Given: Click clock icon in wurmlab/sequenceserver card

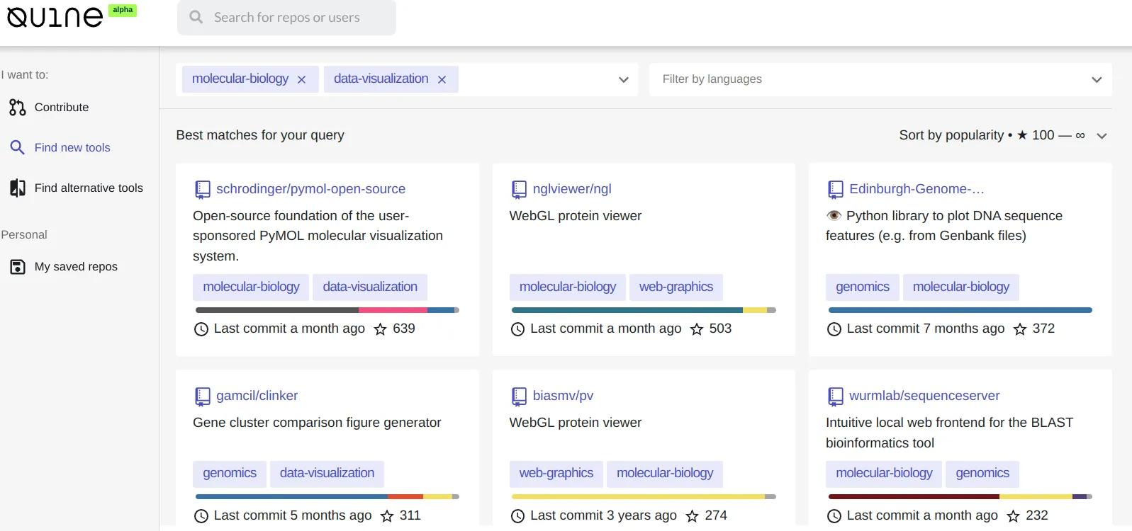Looking at the screenshot, I should pyautogui.click(x=834, y=516).
